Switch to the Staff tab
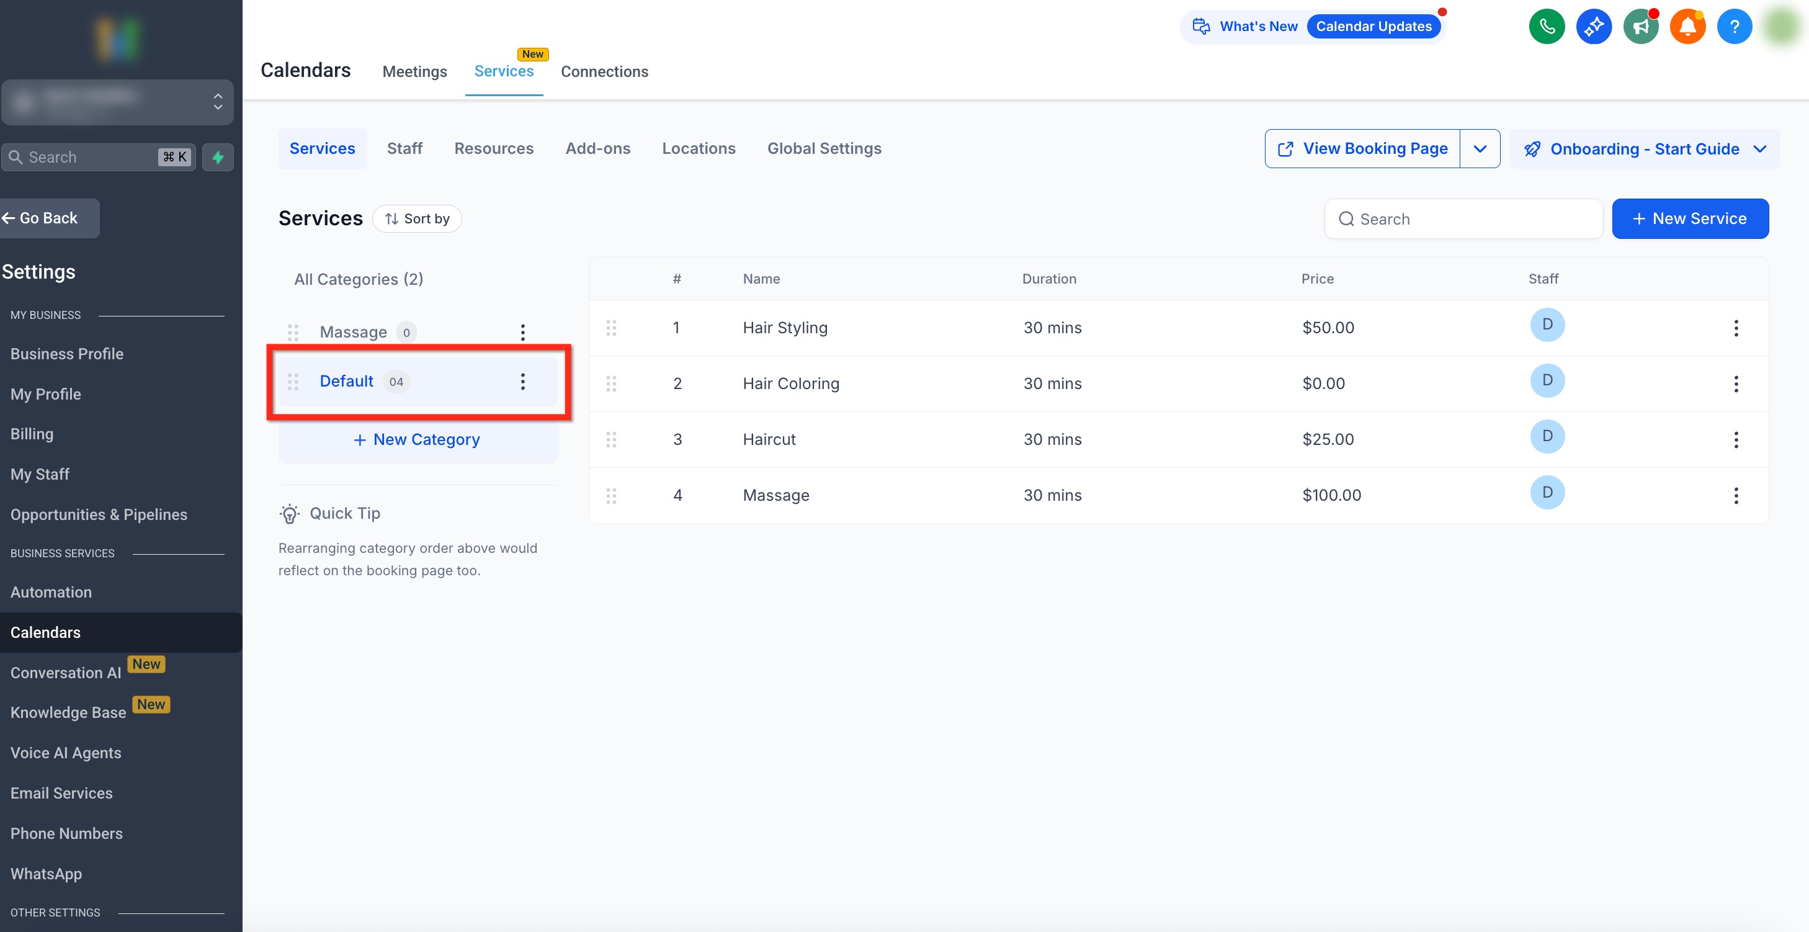Image resolution: width=1809 pixels, height=932 pixels. [404, 149]
